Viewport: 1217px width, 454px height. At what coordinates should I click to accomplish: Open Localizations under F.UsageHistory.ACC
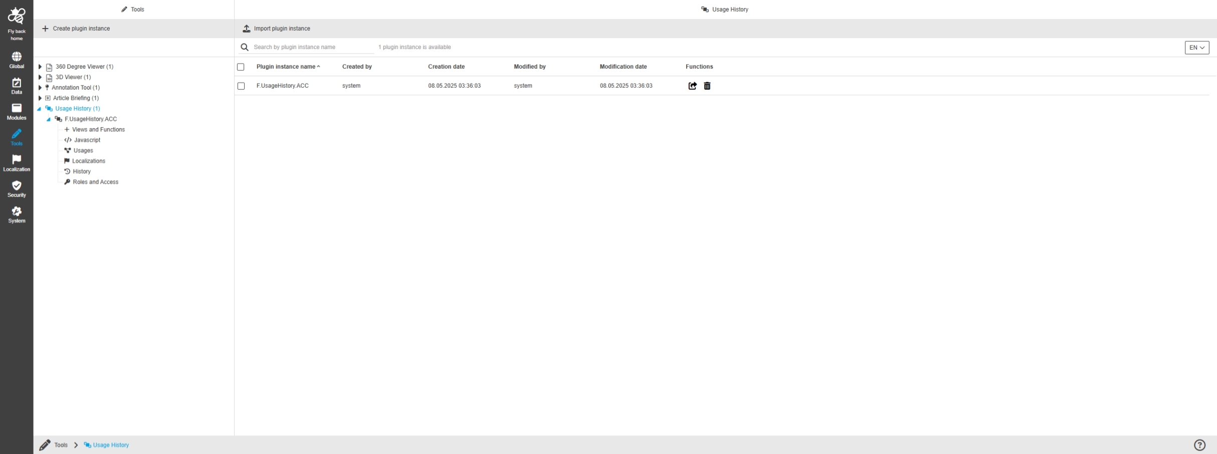tap(89, 161)
